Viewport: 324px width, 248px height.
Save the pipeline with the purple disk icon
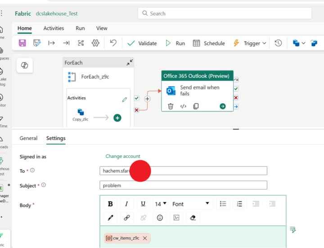tap(22, 43)
